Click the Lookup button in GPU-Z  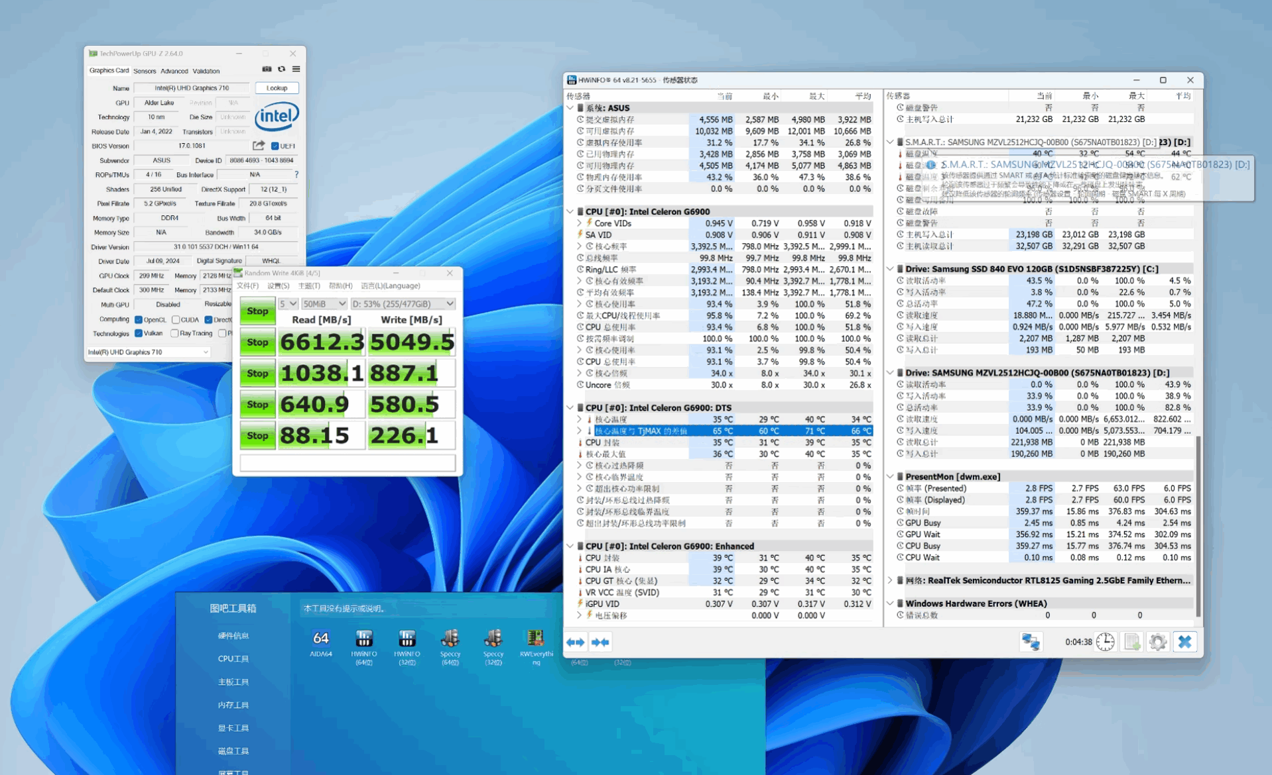pos(277,88)
